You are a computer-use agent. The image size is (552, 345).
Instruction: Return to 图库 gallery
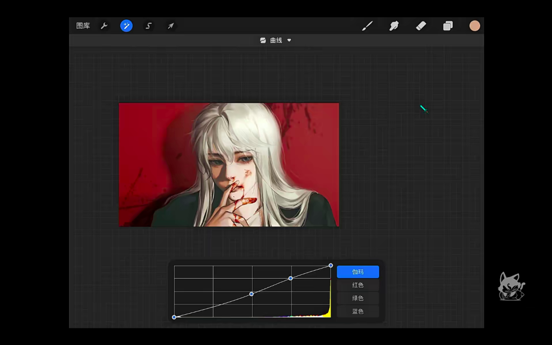click(83, 26)
